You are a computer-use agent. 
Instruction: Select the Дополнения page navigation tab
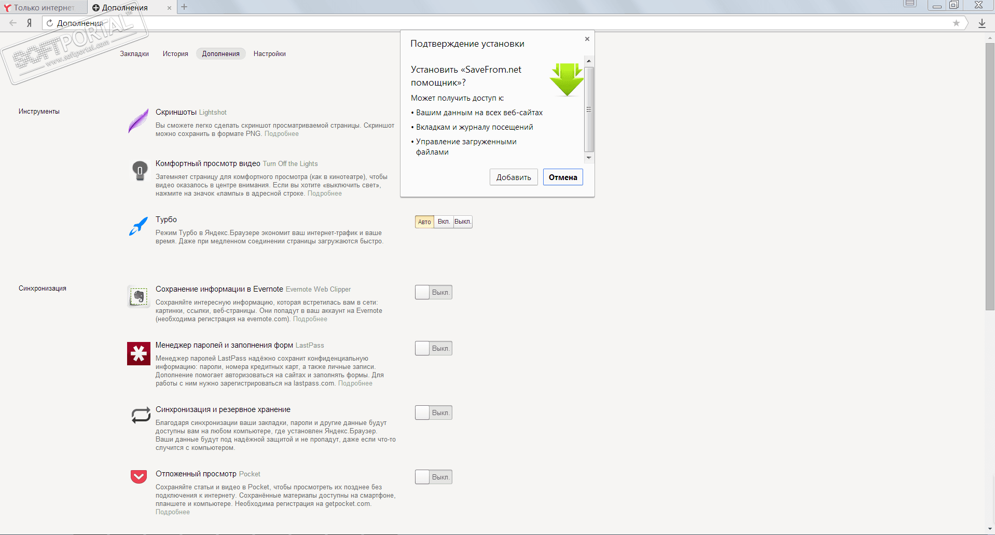point(221,53)
